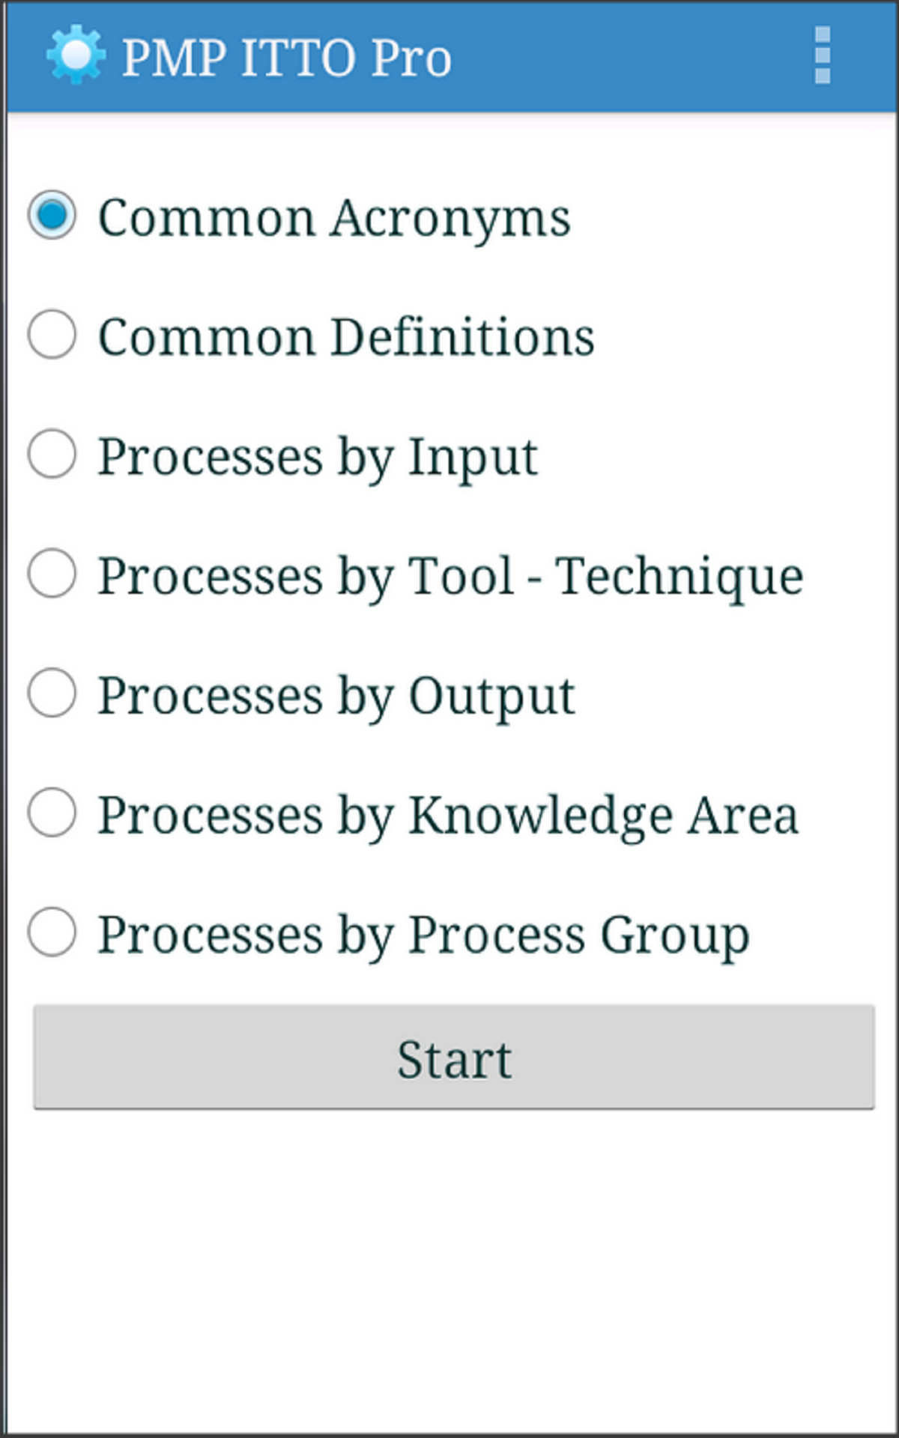The width and height of the screenshot is (899, 1438).
Task: Tap the Processes by Input label text
Action: (320, 455)
